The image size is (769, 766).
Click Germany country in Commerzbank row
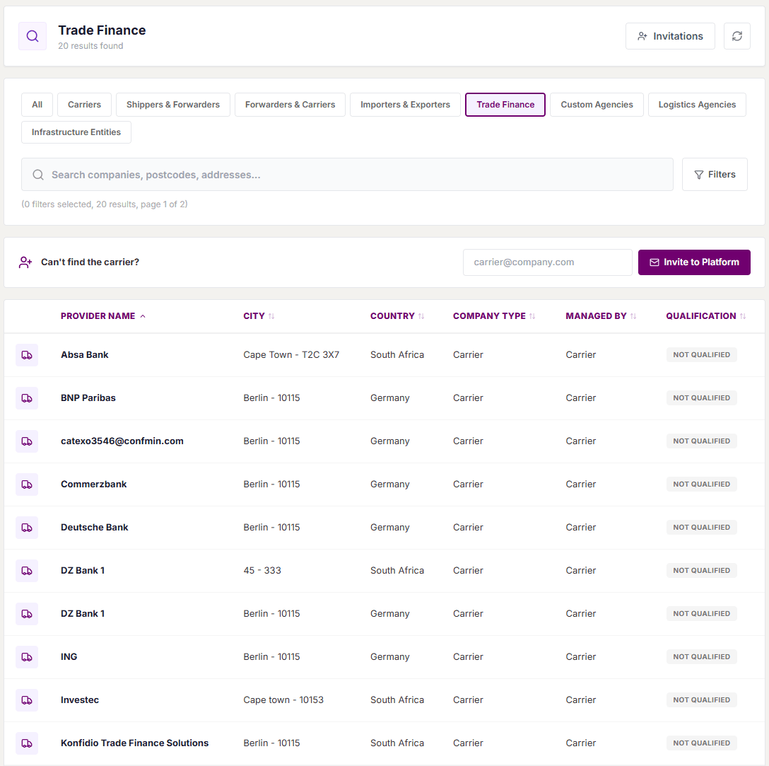[x=390, y=484]
